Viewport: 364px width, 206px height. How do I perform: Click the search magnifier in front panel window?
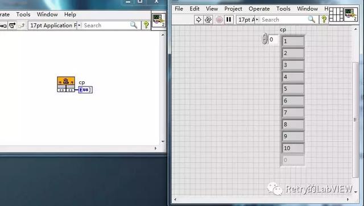(312, 19)
